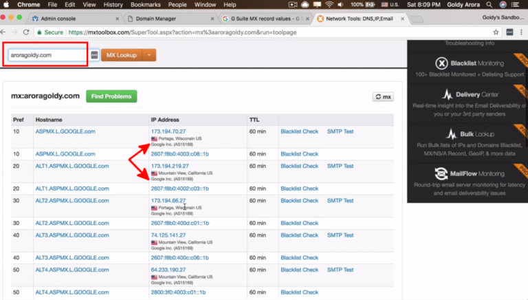Open the Apple menu
The height and width of the screenshot is (300, 528).
(6, 5)
